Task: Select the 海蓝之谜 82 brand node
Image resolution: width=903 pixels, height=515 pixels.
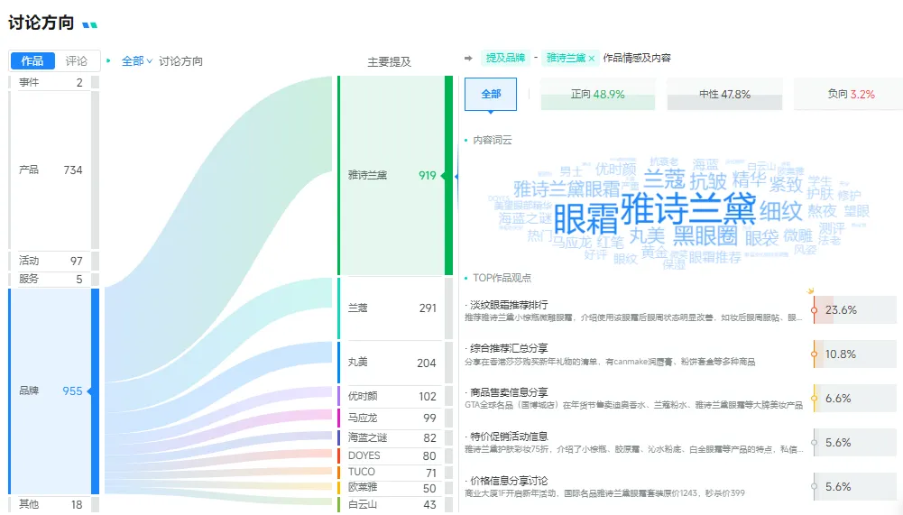Action: (395, 437)
